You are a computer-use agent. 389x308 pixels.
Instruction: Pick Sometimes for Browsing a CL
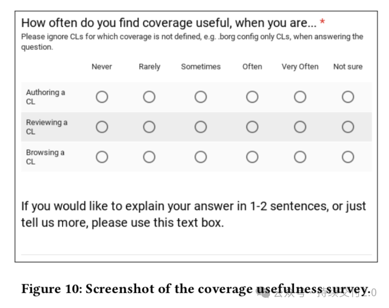[x=201, y=157]
